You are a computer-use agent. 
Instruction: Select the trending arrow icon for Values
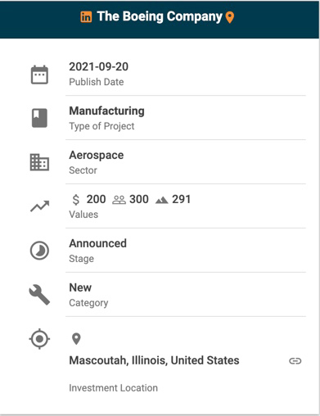39,206
